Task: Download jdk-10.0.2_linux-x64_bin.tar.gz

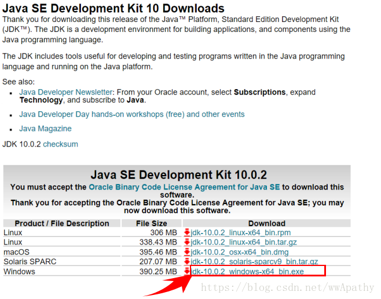Action: (x=244, y=242)
